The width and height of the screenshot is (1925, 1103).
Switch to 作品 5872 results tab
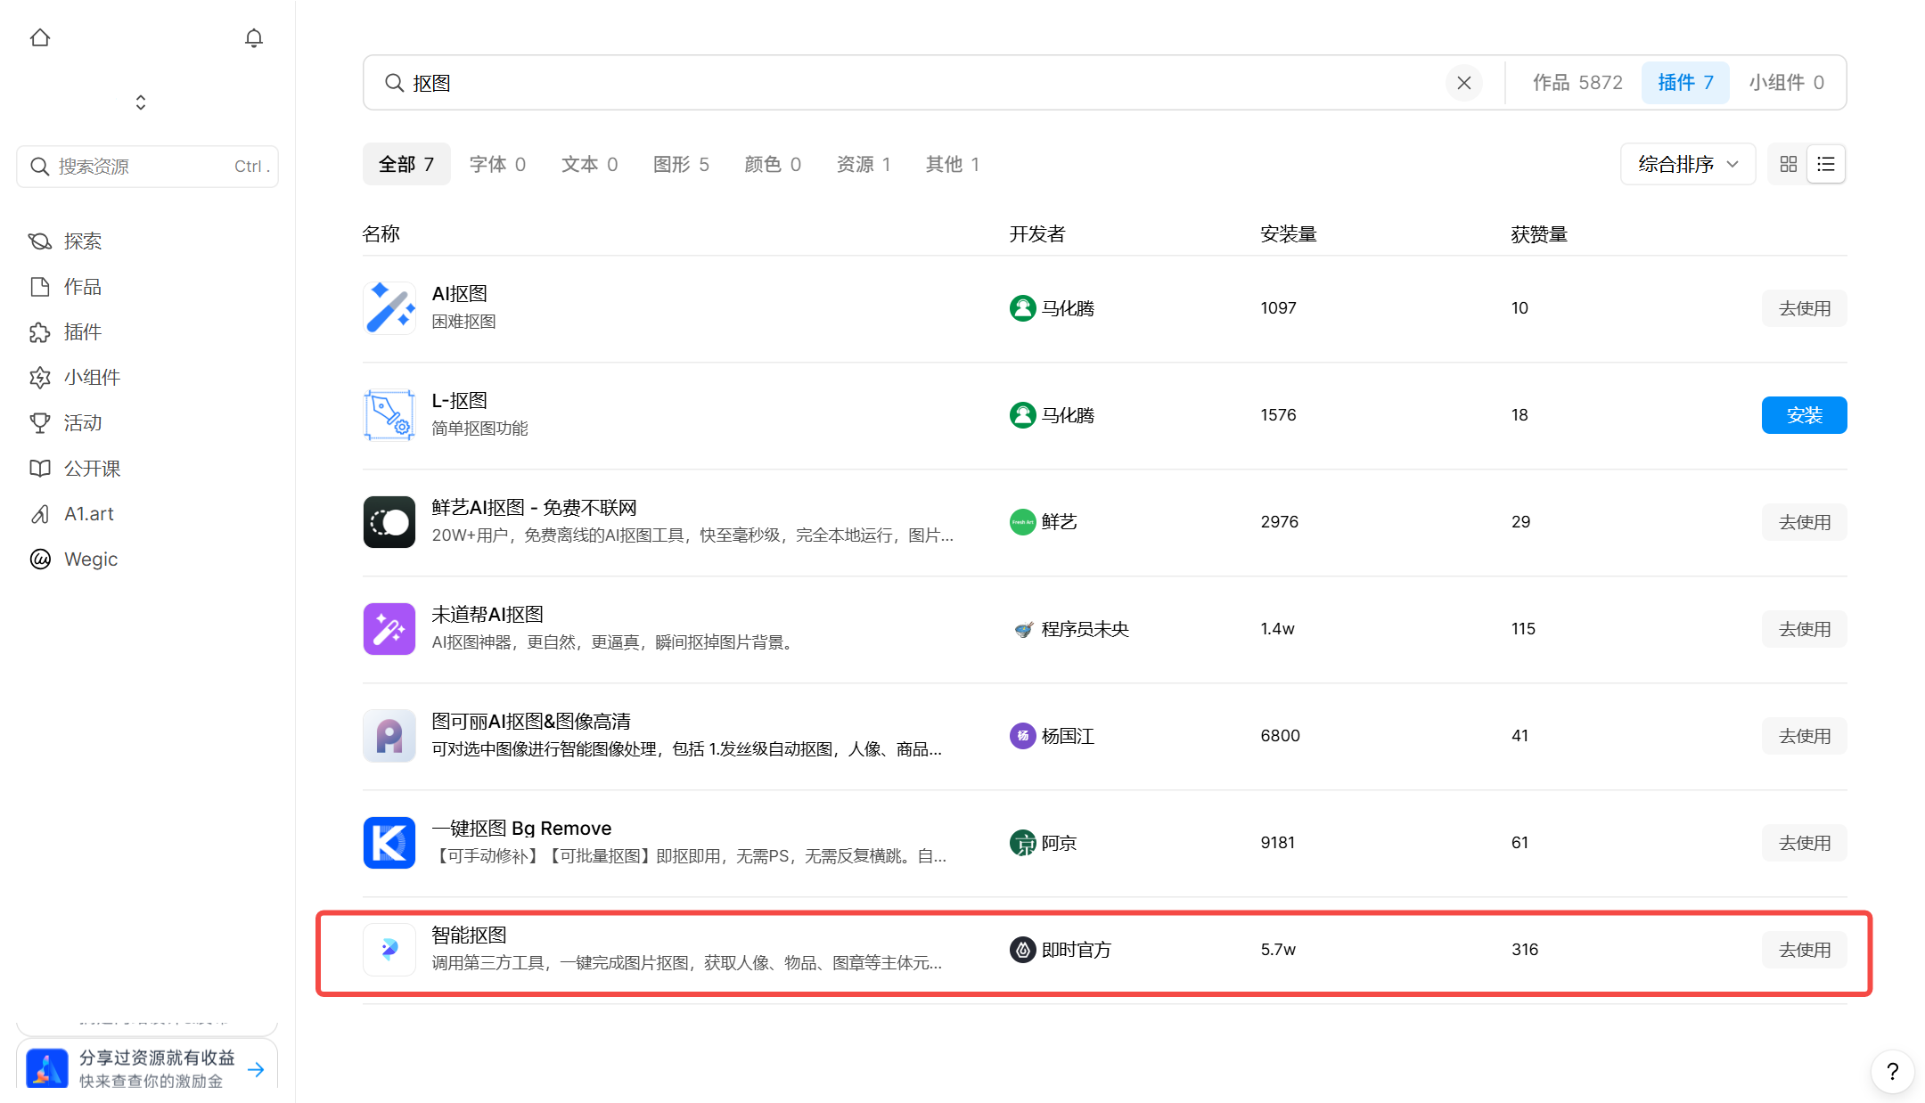pos(1577,83)
